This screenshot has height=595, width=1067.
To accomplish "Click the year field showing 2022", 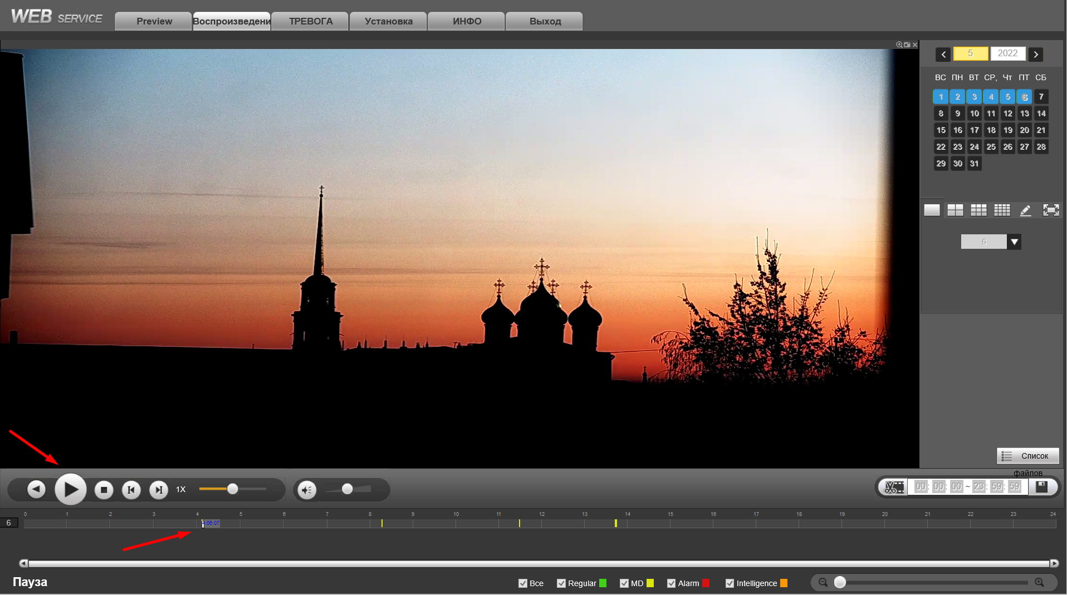I will [x=1007, y=53].
